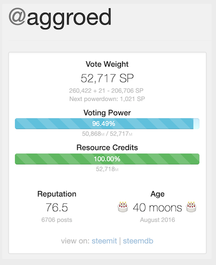Open the steemdb profile link
Image resolution: width=216 pixels, height=265 pixels.
coord(138,241)
